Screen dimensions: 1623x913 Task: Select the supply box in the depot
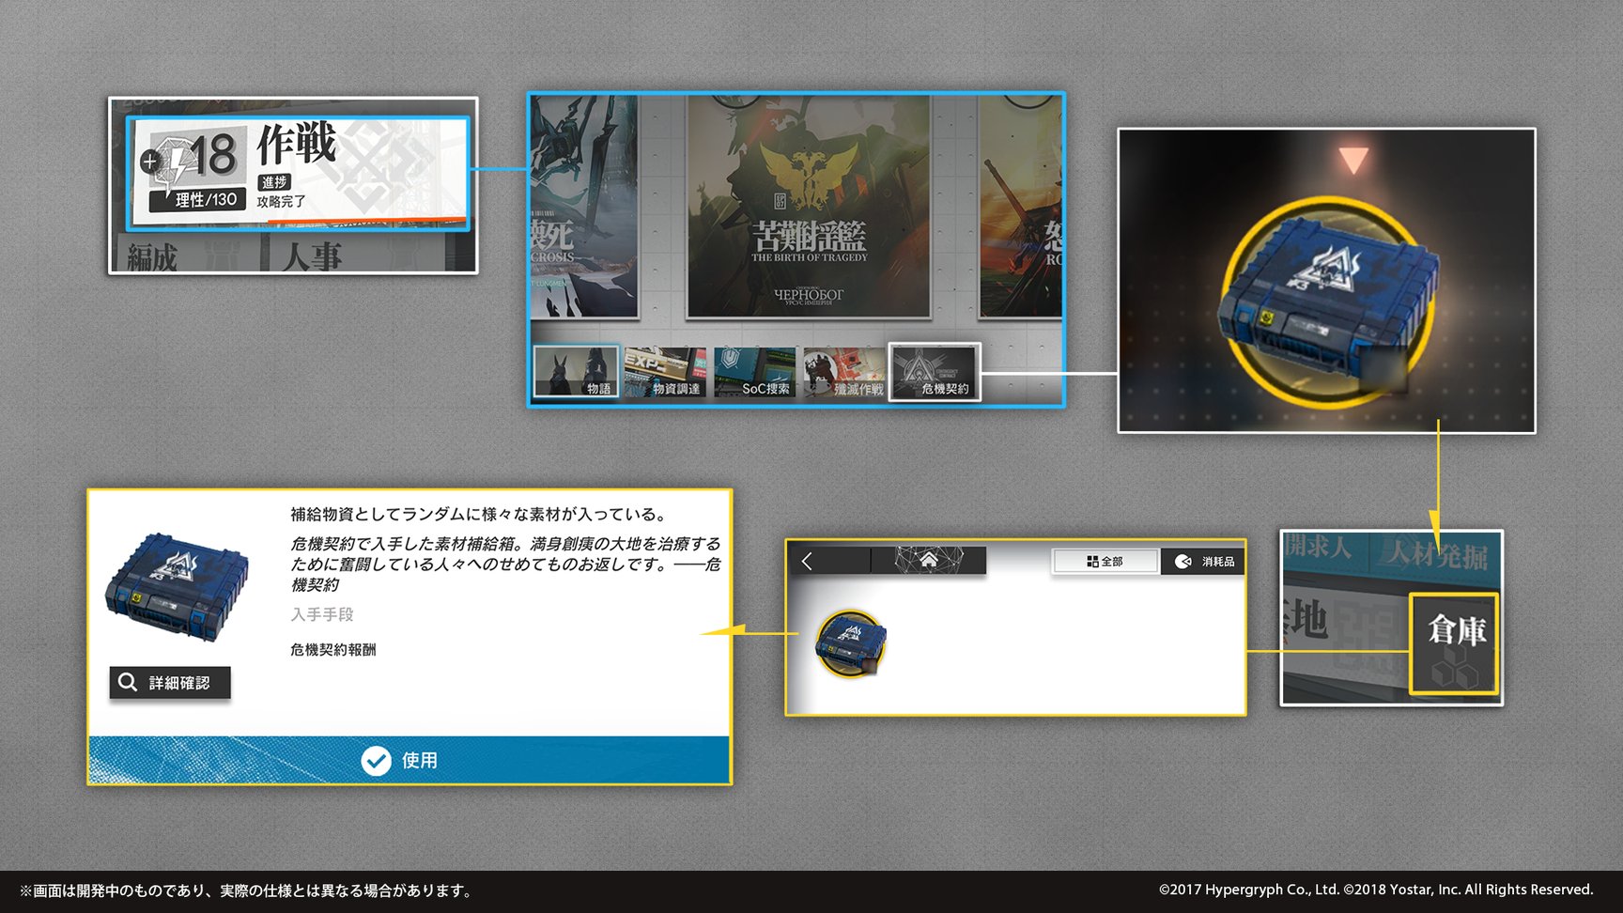pyautogui.click(x=851, y=643)
